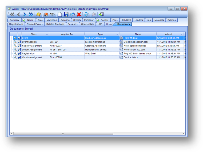Create a new blank record
Screen dimensions: 203x152
pyautogui.click(x=60, y=14)
